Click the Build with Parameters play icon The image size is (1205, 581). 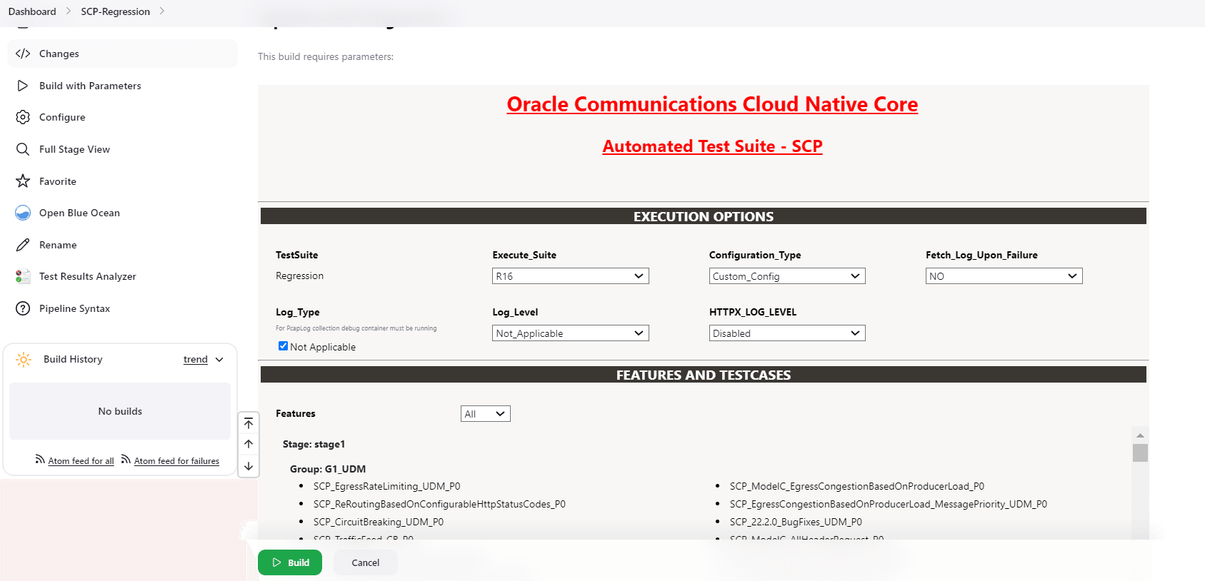(23, 86)
